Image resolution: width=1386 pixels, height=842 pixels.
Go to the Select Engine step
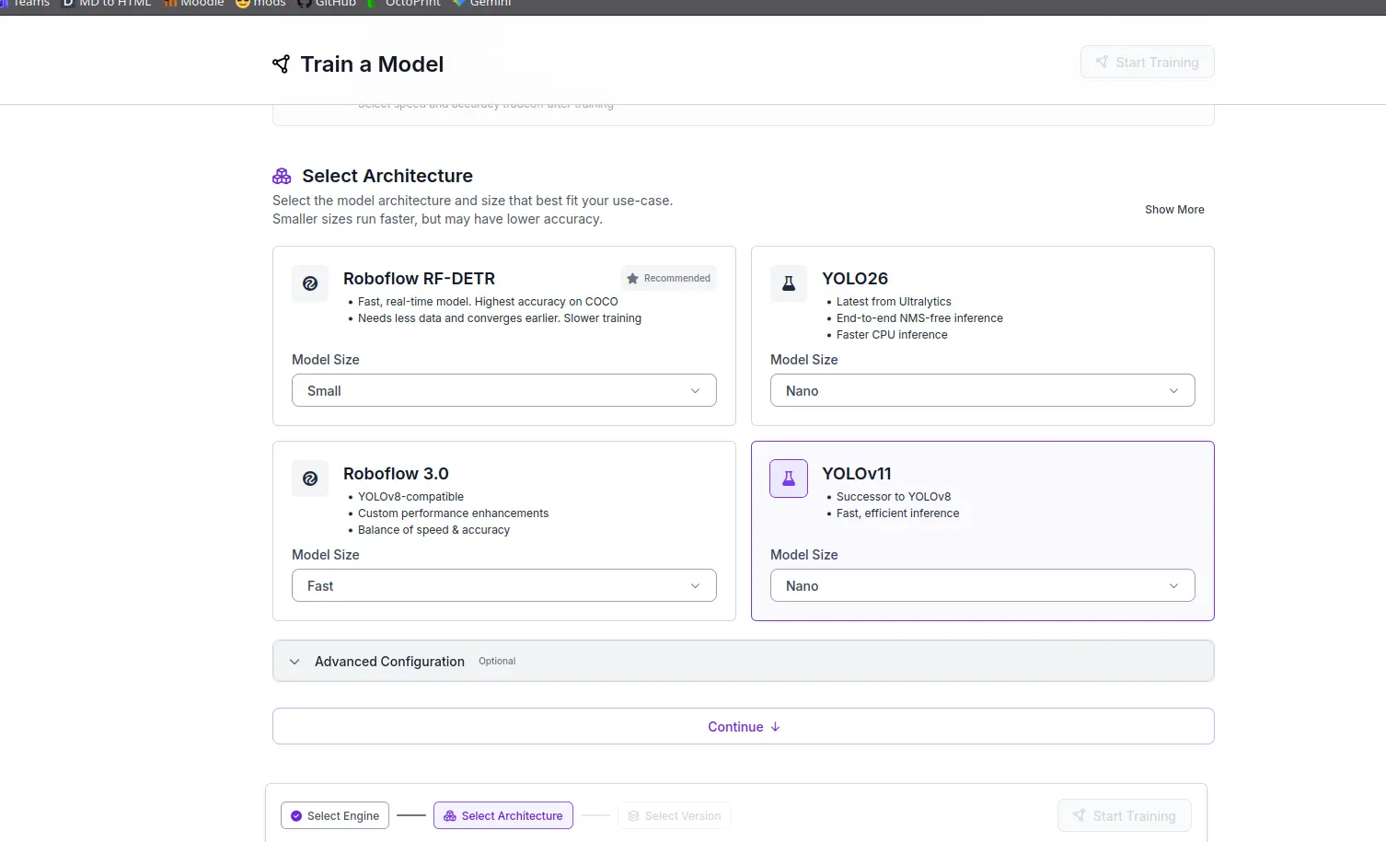coord(335,815)
